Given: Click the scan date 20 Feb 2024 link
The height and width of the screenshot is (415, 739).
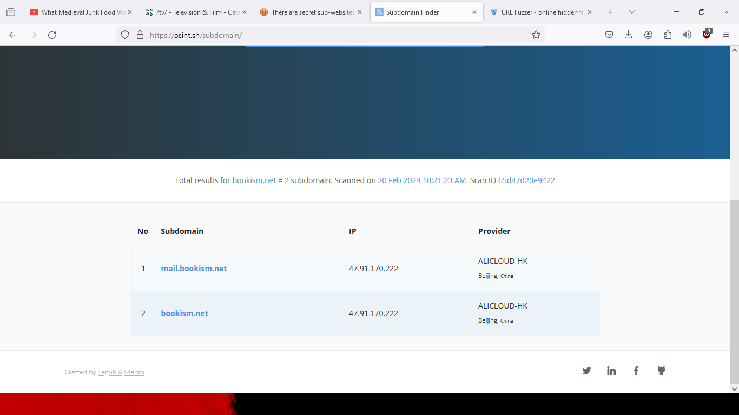Looking at the screenshot, I should 421,180.
